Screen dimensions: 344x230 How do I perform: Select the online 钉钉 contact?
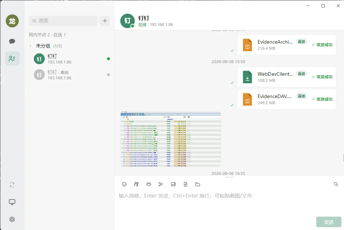click(70, 59)
